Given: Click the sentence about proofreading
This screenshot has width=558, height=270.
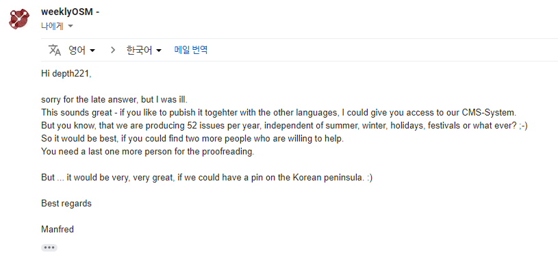Looking at the screenshot, I should click(148, 151).
